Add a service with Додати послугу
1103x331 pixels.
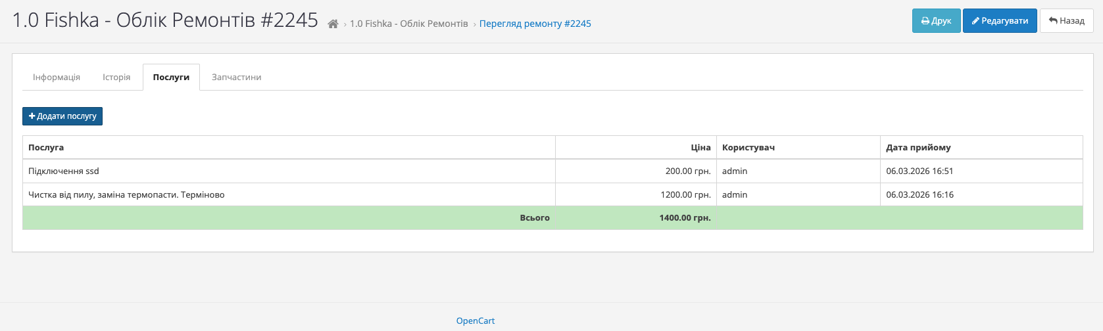tap(62, 116)
